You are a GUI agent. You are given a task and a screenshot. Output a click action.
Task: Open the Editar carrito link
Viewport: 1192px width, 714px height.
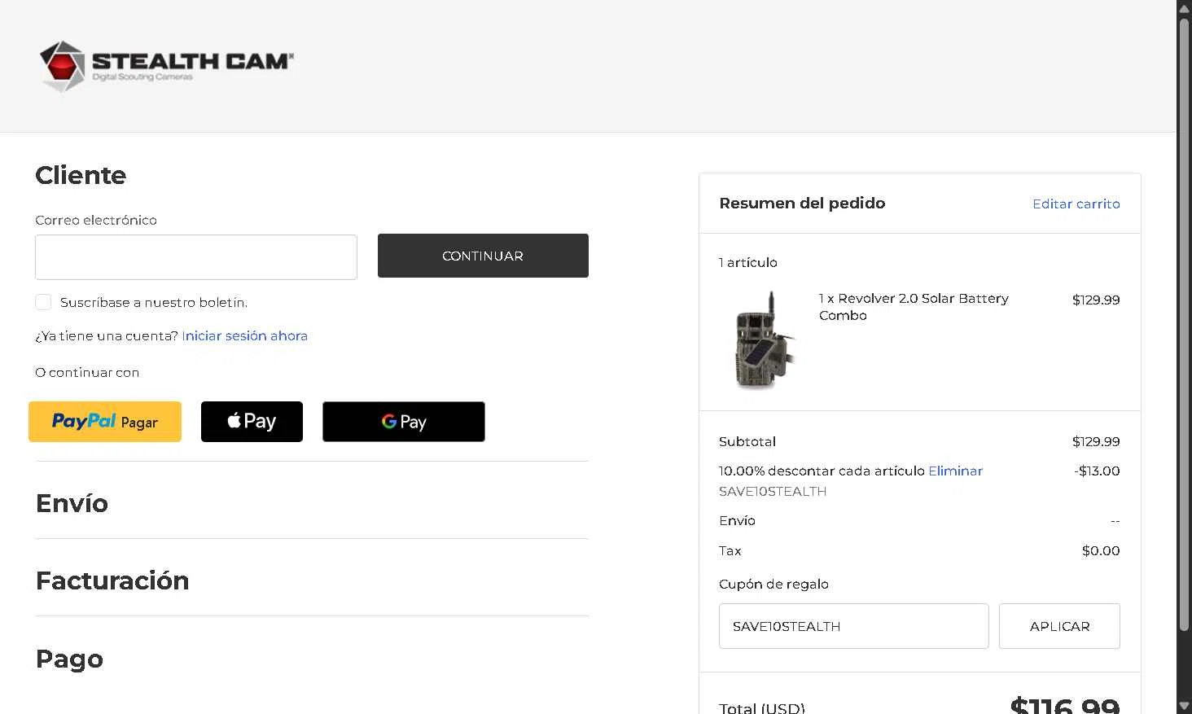pos(1076,204)
